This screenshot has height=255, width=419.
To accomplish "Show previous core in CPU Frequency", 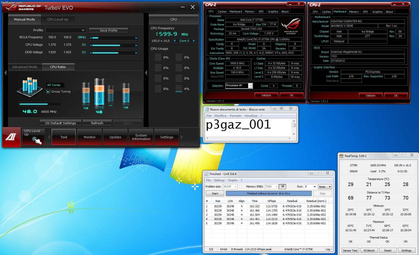I will pos(175,41).
